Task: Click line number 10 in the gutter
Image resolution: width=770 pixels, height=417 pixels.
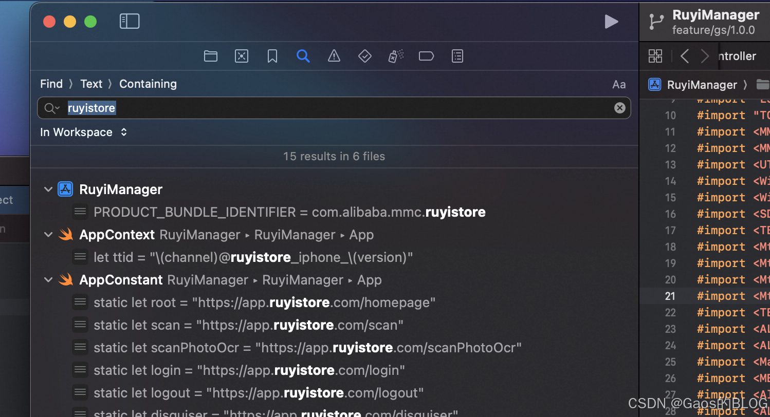Action: tap(670, 115)
